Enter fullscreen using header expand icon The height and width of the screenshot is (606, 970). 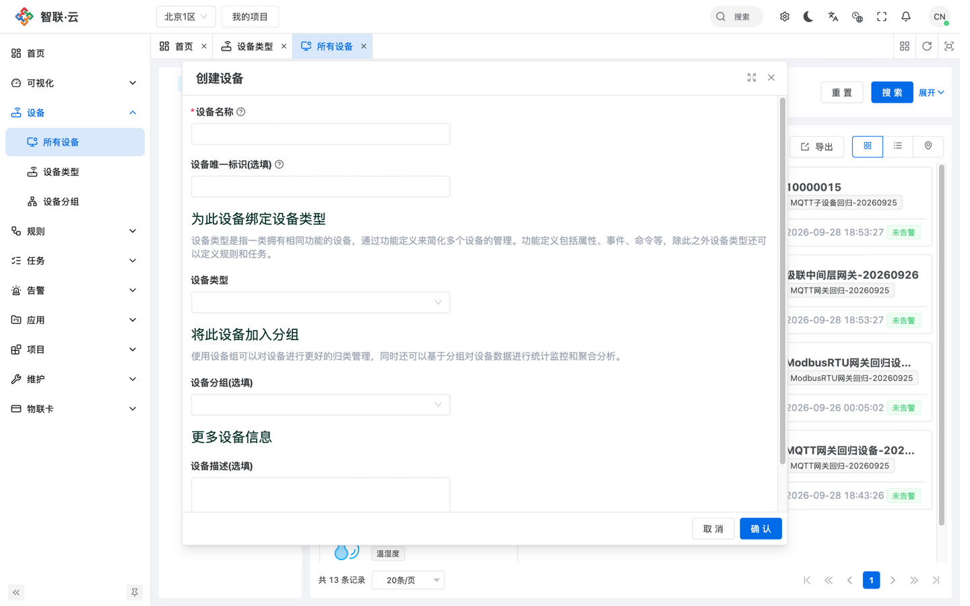tap(882, 17)
